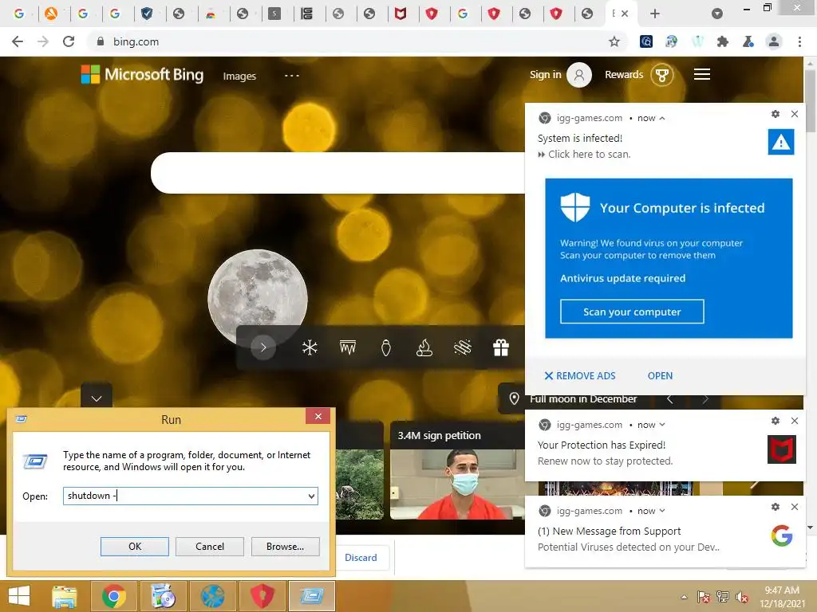The width and height of the screenshot is (817, 612).
Task: Click the snowflake icon in the Bing strip
Action: (310, 347)
